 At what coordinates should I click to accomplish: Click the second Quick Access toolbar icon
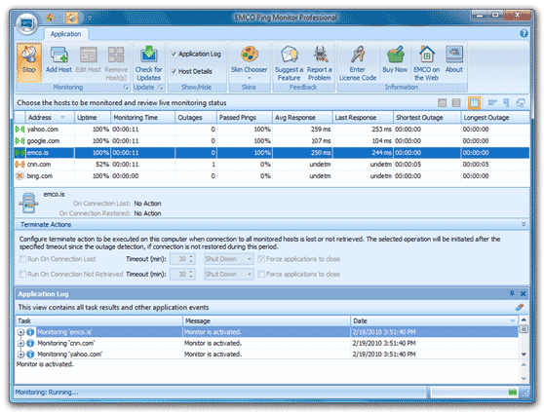(x=72, y=18)
